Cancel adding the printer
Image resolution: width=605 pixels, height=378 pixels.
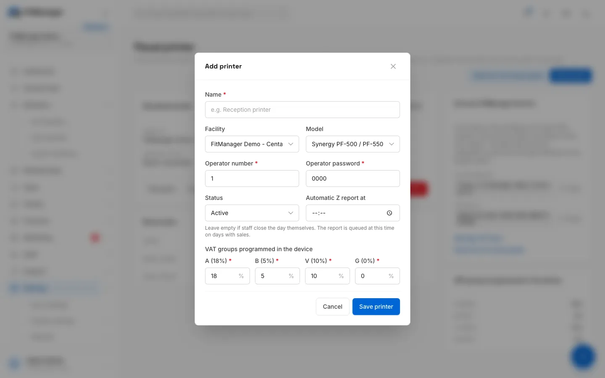pos(333,307)
